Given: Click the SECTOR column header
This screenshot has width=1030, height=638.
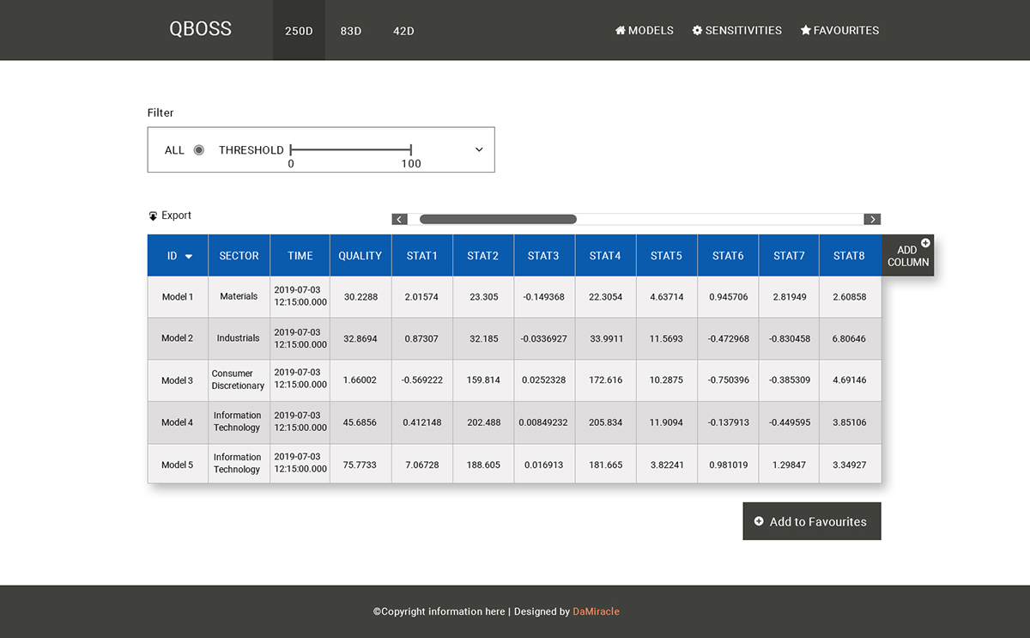Looking at the screenshot, I should point(239,256).
